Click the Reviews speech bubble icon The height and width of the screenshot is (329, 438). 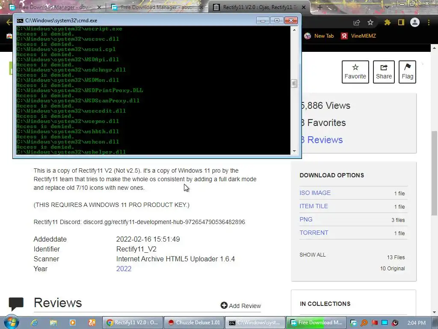pos(16,304)
